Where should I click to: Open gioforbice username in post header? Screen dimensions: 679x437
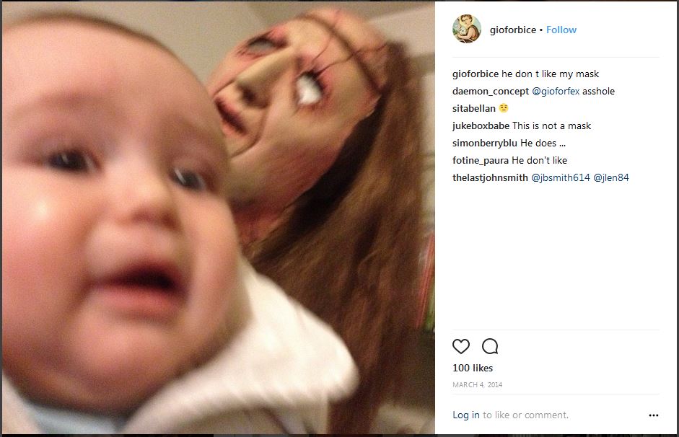pyautogui.click(x=513, y=30)
